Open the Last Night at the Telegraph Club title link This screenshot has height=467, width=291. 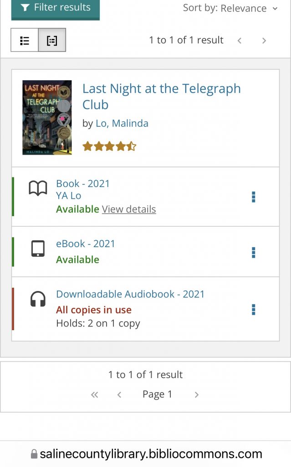[161, 96]
